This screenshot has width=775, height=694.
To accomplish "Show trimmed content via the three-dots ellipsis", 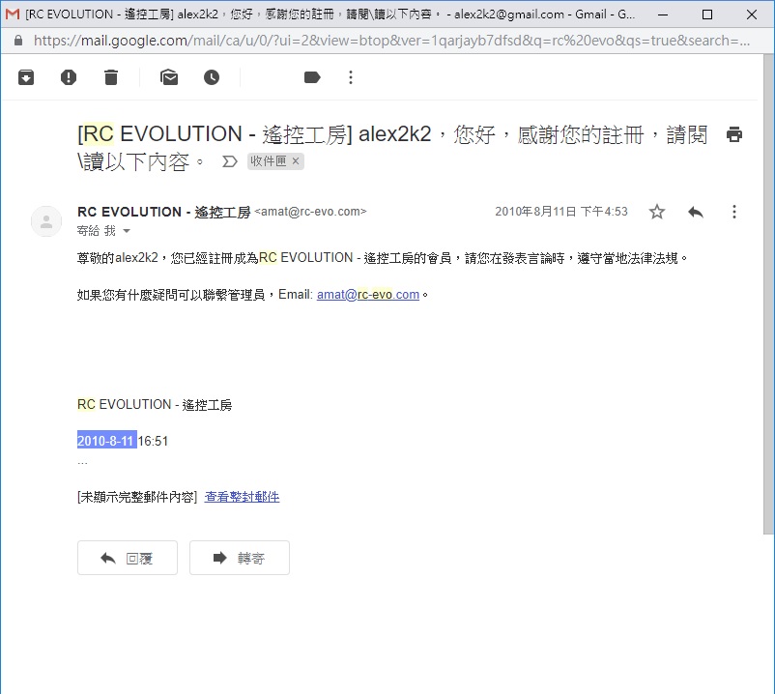I will point(82,462).
